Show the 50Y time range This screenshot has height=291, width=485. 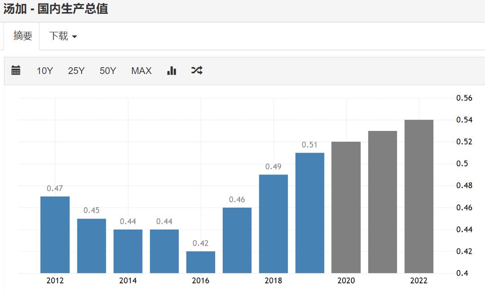(x=108, y=71)
